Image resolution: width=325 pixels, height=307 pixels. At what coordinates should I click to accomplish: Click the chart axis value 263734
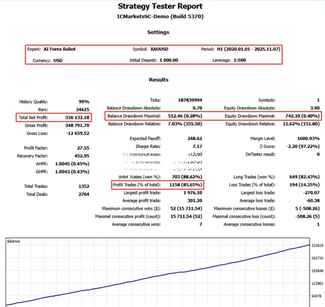317,258
